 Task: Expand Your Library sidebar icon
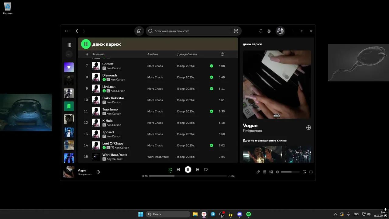69,45
